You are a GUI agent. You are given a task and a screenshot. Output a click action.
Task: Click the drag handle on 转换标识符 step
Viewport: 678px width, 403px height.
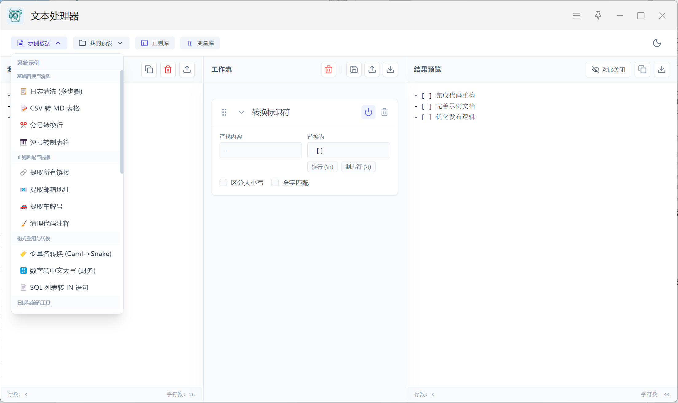[x=224, y=112]
